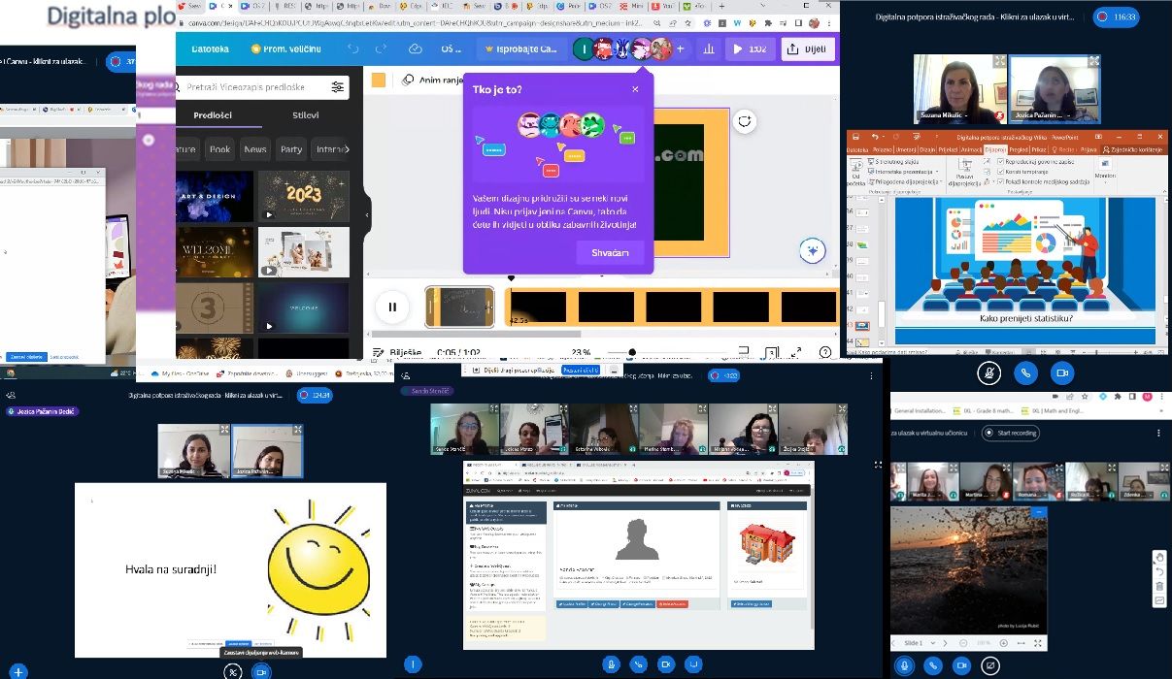Screen dimensions: 1172x679
Task: Toggle 'Reproduciraj govorne zapise' checkbox in PowerPoint
Action: point(1001,161)
